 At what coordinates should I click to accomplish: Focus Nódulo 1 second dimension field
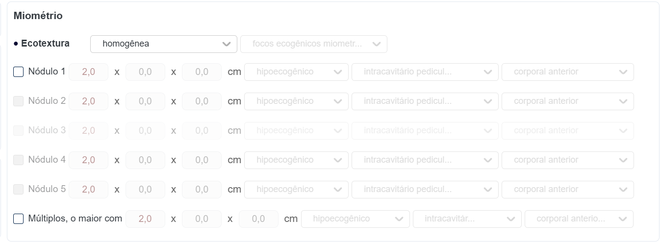[x=145, y=72]
